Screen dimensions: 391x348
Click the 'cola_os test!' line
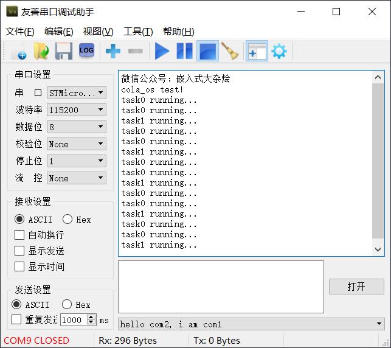pos(152,89)
